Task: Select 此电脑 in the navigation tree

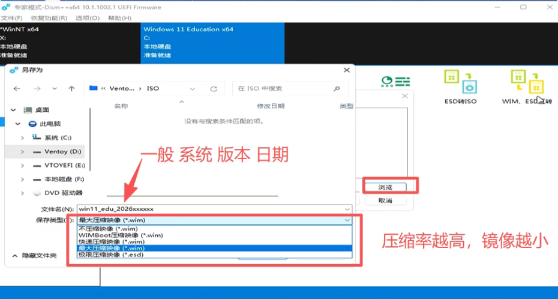Action: coord(50,124)
